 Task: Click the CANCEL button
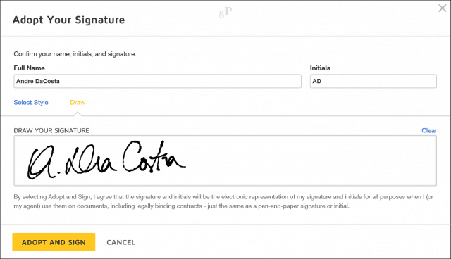coord(121,242)
